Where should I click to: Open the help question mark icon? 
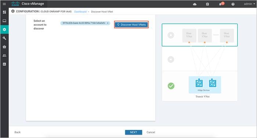coord(233,4)
